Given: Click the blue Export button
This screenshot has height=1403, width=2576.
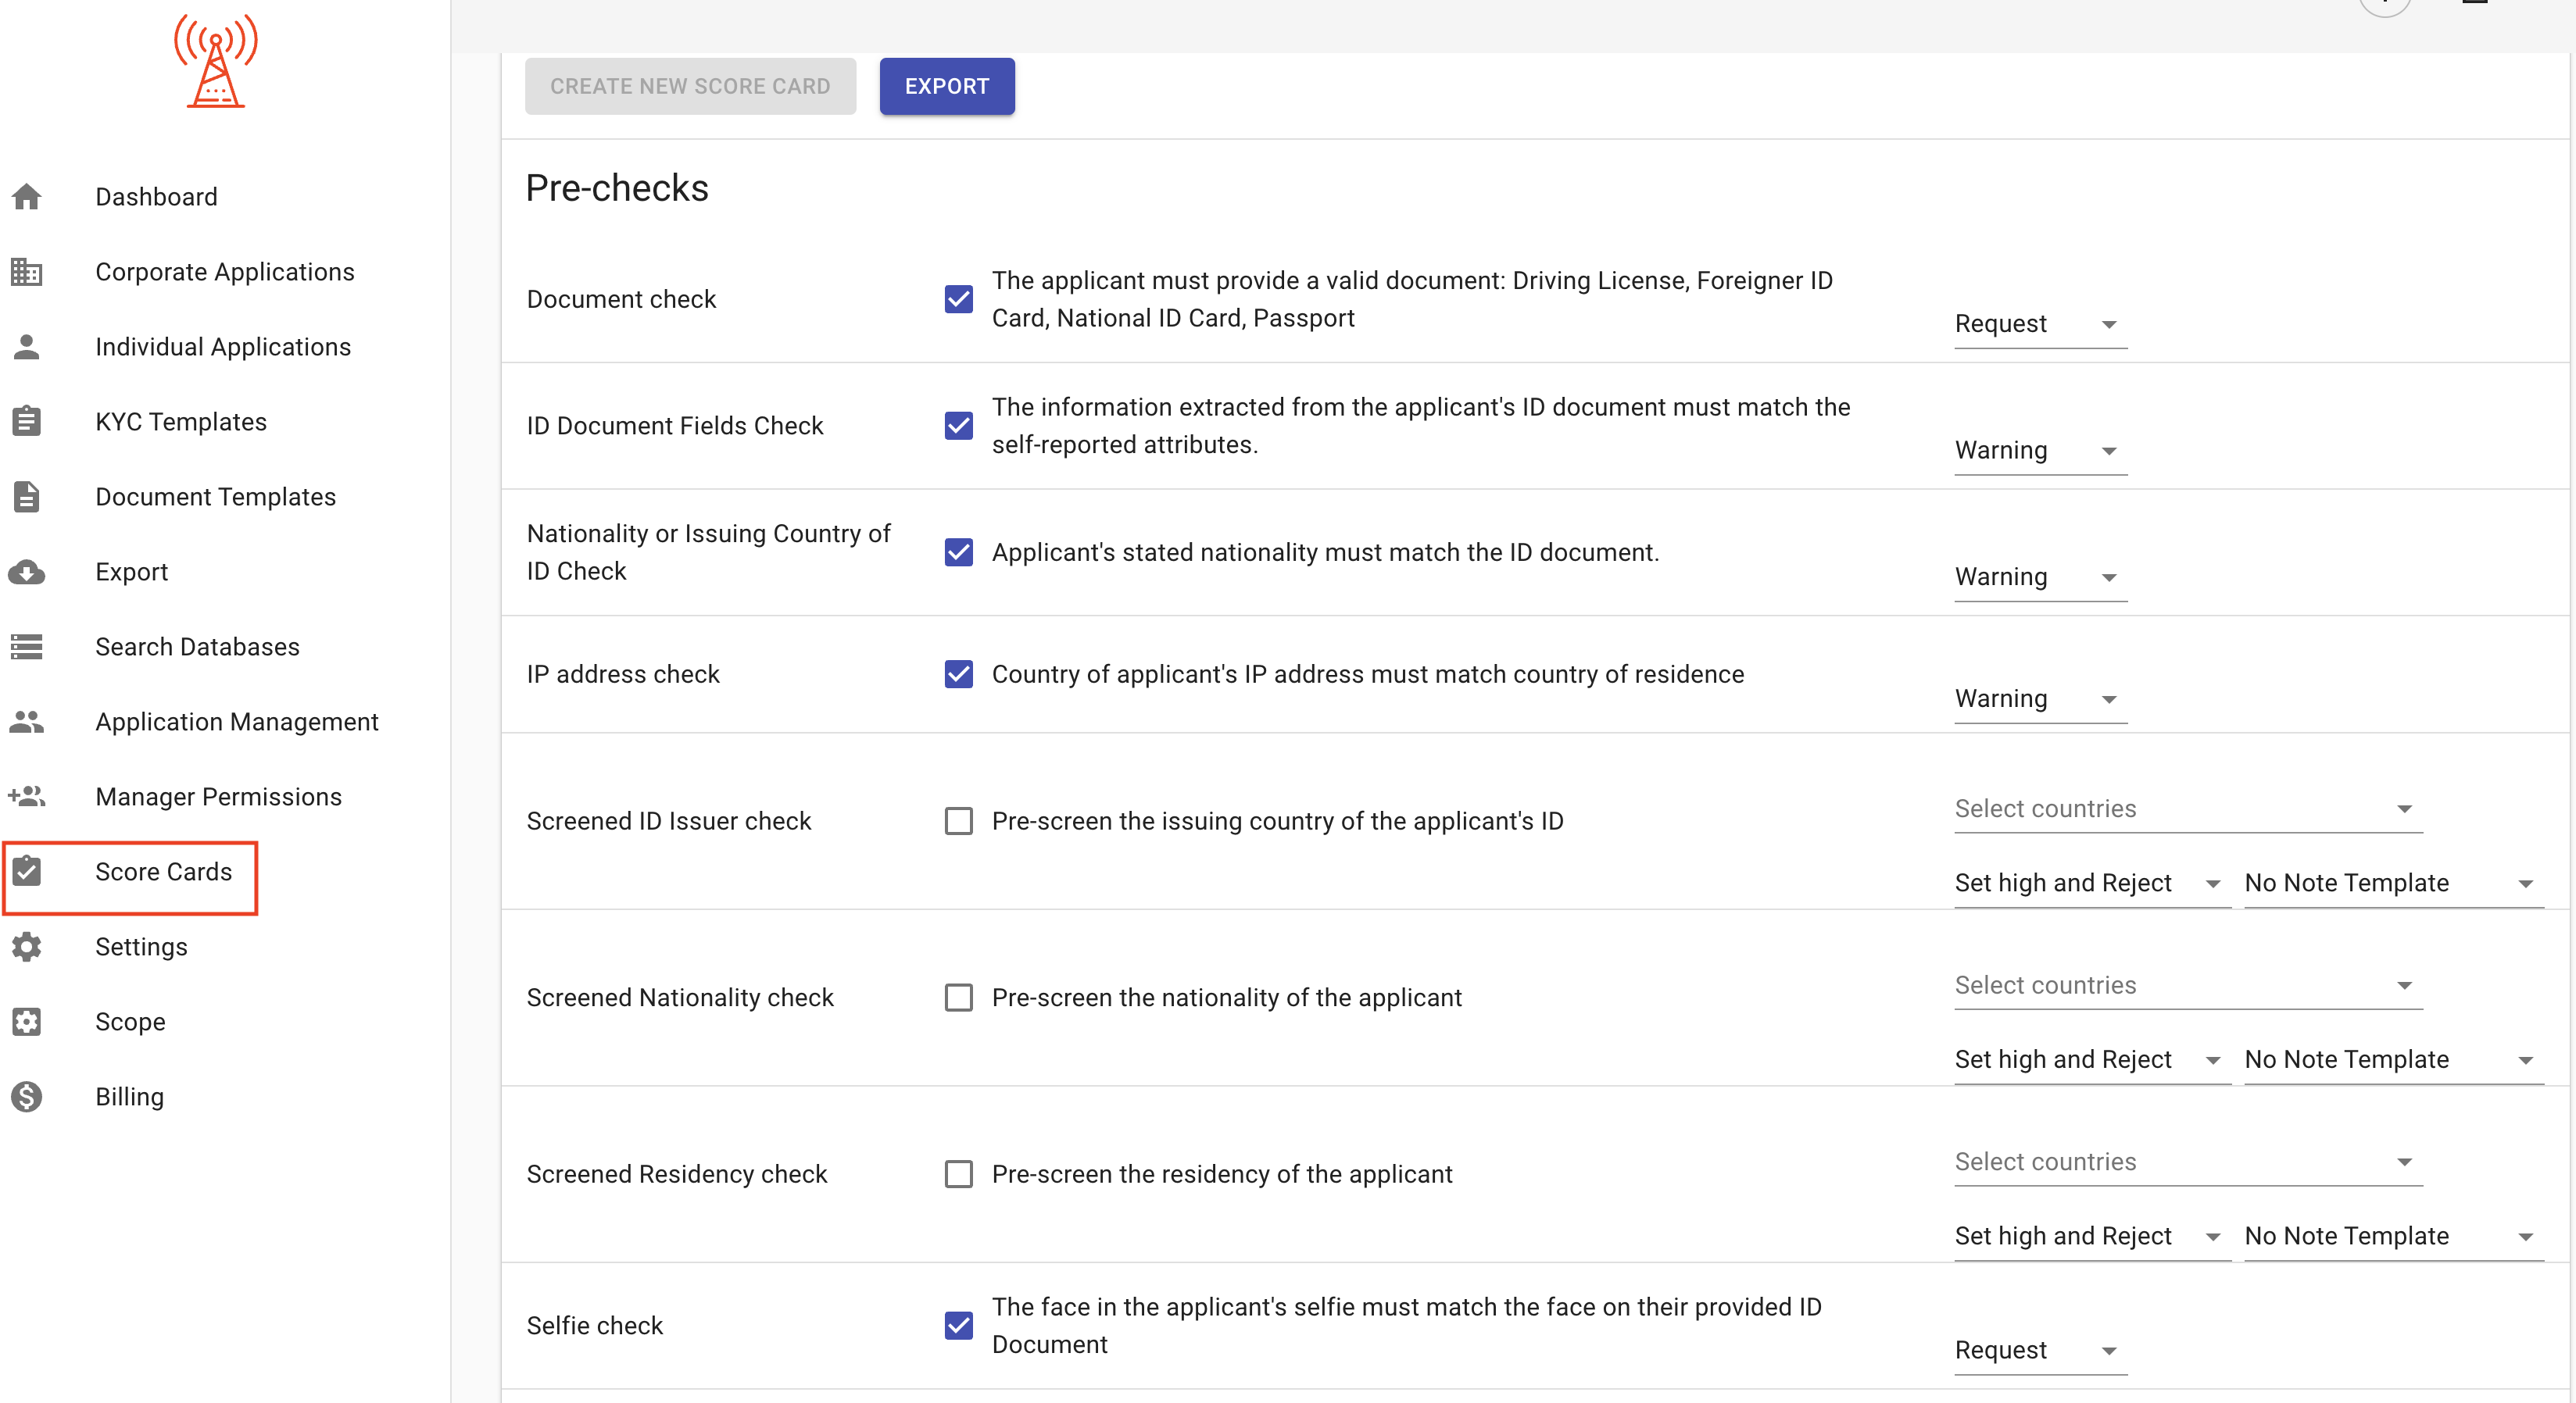Looking at the screenshot, I should (947, 86).
